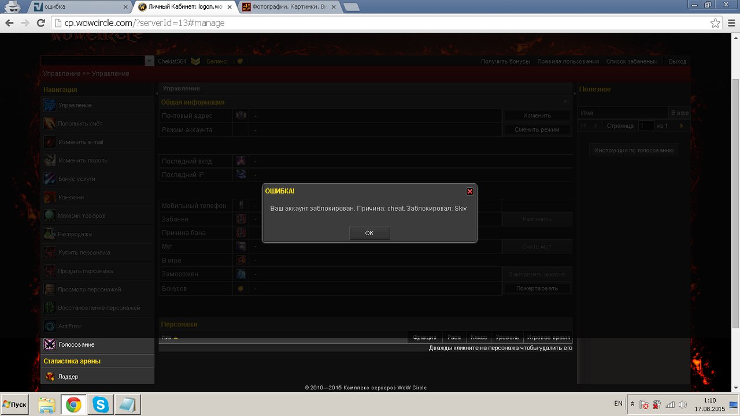This screenshot has height=416, width=740.
Task: Go to next page in Полезное panel
Action: click(682, 125)
